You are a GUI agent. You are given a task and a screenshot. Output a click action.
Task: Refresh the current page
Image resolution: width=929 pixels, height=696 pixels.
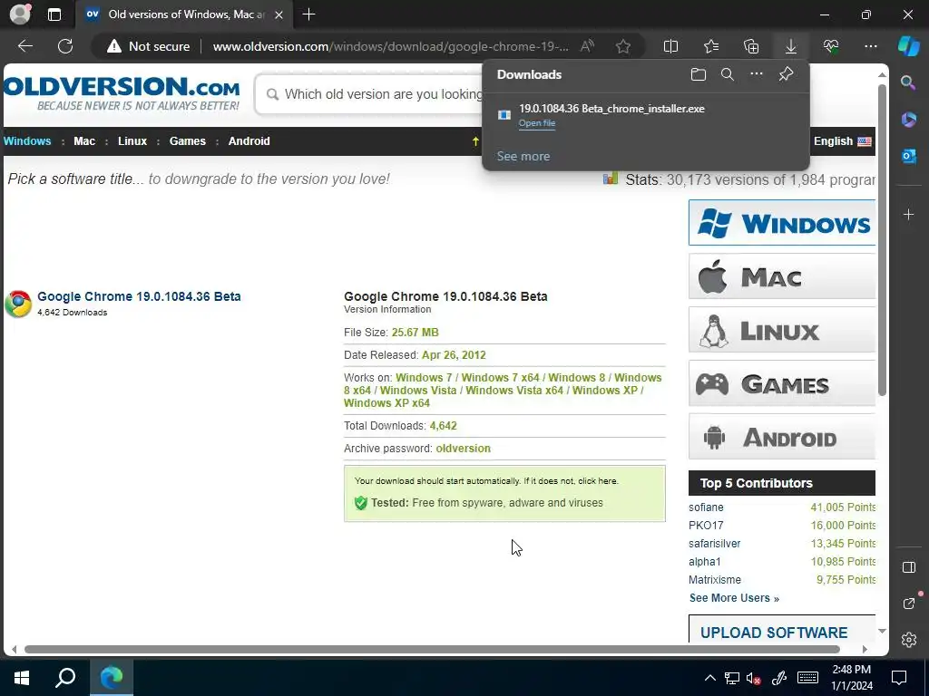click(x=65, y=46)
